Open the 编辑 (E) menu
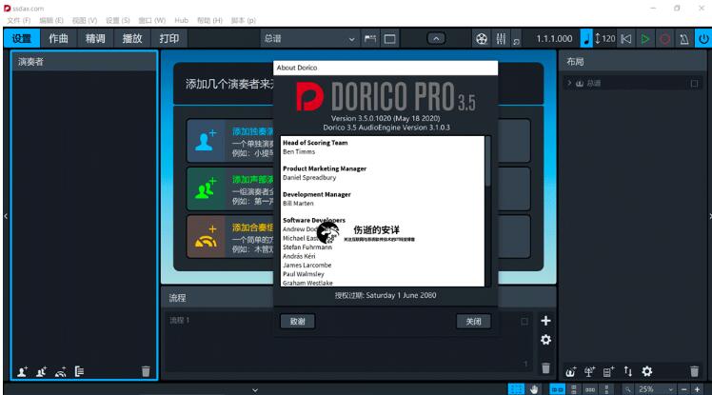The width and height of the screenshot is (712, 395). (51, 20)
